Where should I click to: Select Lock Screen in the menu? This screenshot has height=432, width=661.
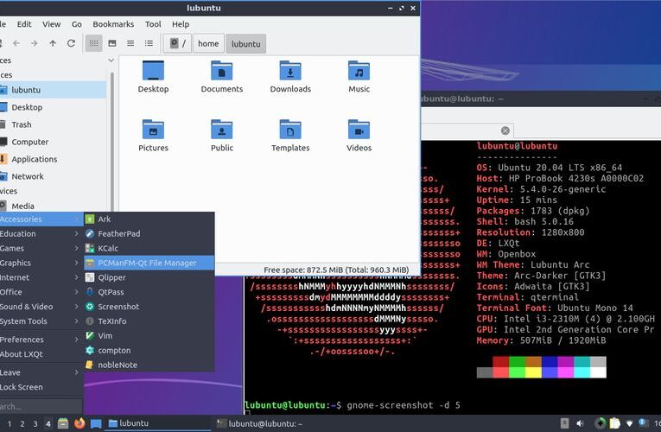(x=41, y=387)
